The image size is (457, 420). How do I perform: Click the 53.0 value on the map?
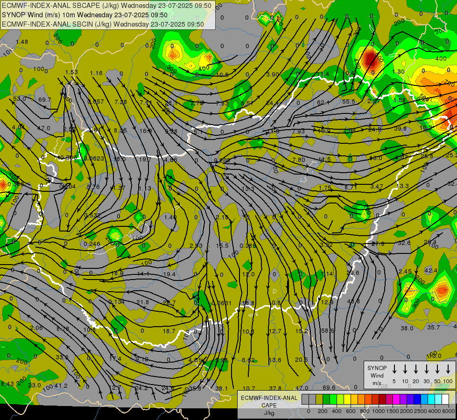pyautogui.click(x=20, y=98)
